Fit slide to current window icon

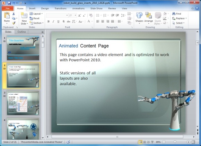coord(193,142)
